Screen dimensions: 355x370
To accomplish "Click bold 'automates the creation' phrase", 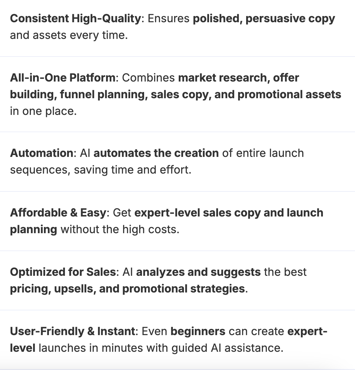I will point(156,153).
